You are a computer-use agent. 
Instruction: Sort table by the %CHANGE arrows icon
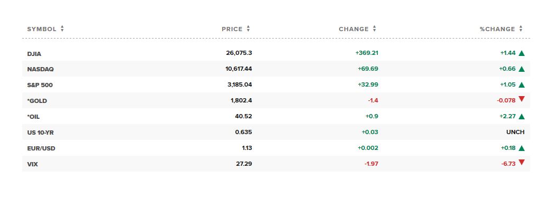521,29
